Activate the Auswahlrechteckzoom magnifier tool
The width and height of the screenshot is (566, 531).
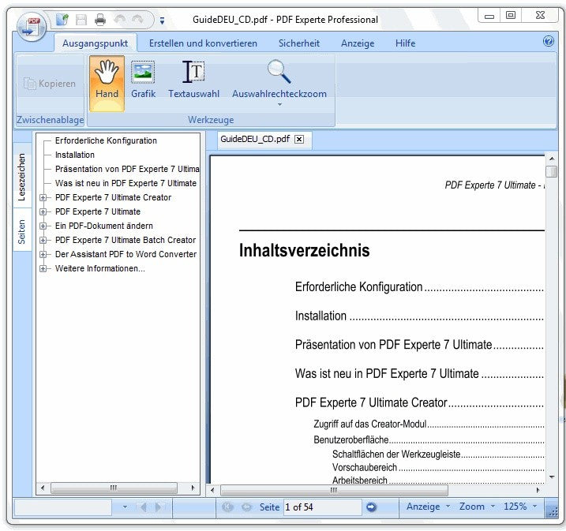click(x=279, y=79)
